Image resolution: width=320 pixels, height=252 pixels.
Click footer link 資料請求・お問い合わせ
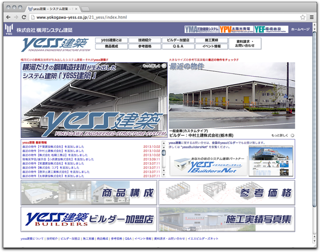170,239
